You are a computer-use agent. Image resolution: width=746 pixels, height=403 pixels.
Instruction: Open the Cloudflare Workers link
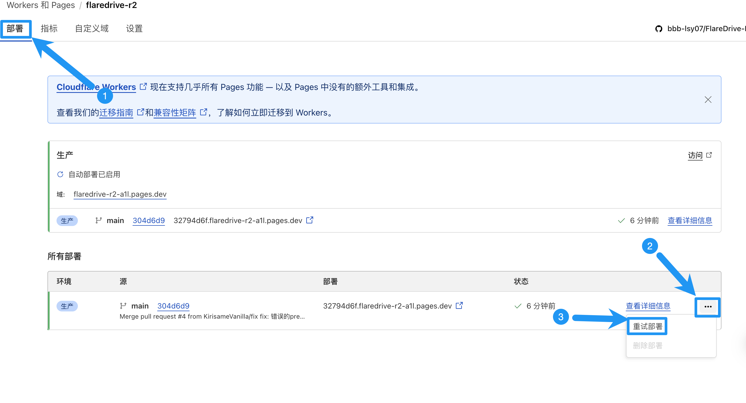[x=96, y=87]
